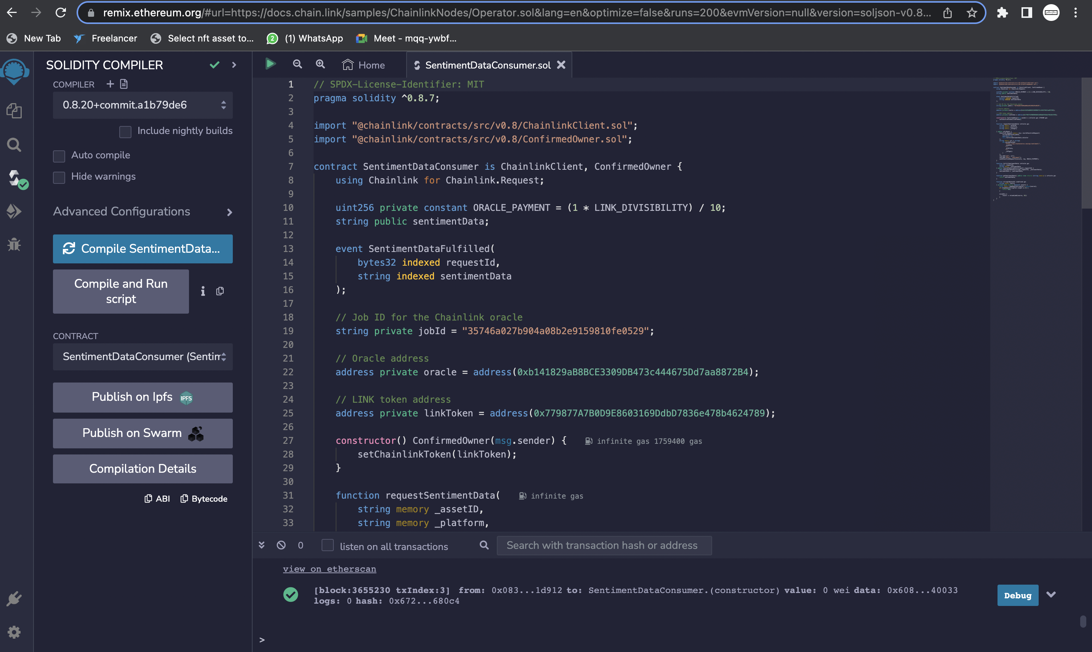Open the File Explorer sidebar icon
Viewport: 1092px width, 652px height.
point(14,111)
